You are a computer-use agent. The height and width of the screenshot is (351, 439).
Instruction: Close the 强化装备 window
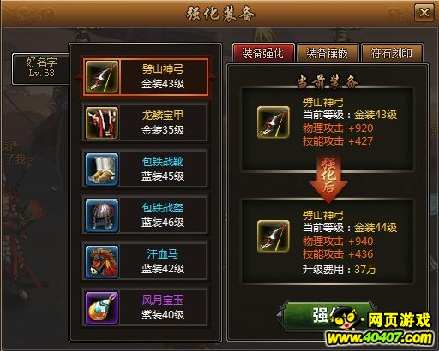pos(424,13)
